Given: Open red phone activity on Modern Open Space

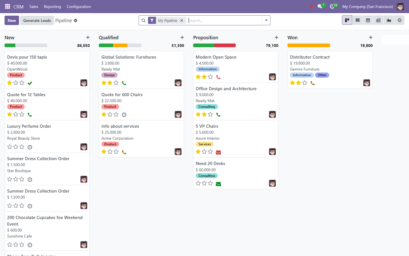Looking at the screenshot, I should (x=218, y=77).
